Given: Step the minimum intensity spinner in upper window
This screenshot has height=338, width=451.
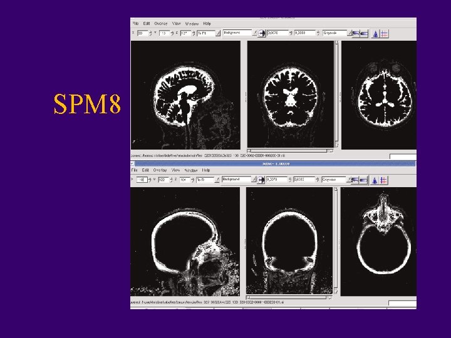Looking at the screenshot, I should coord(291,33).
